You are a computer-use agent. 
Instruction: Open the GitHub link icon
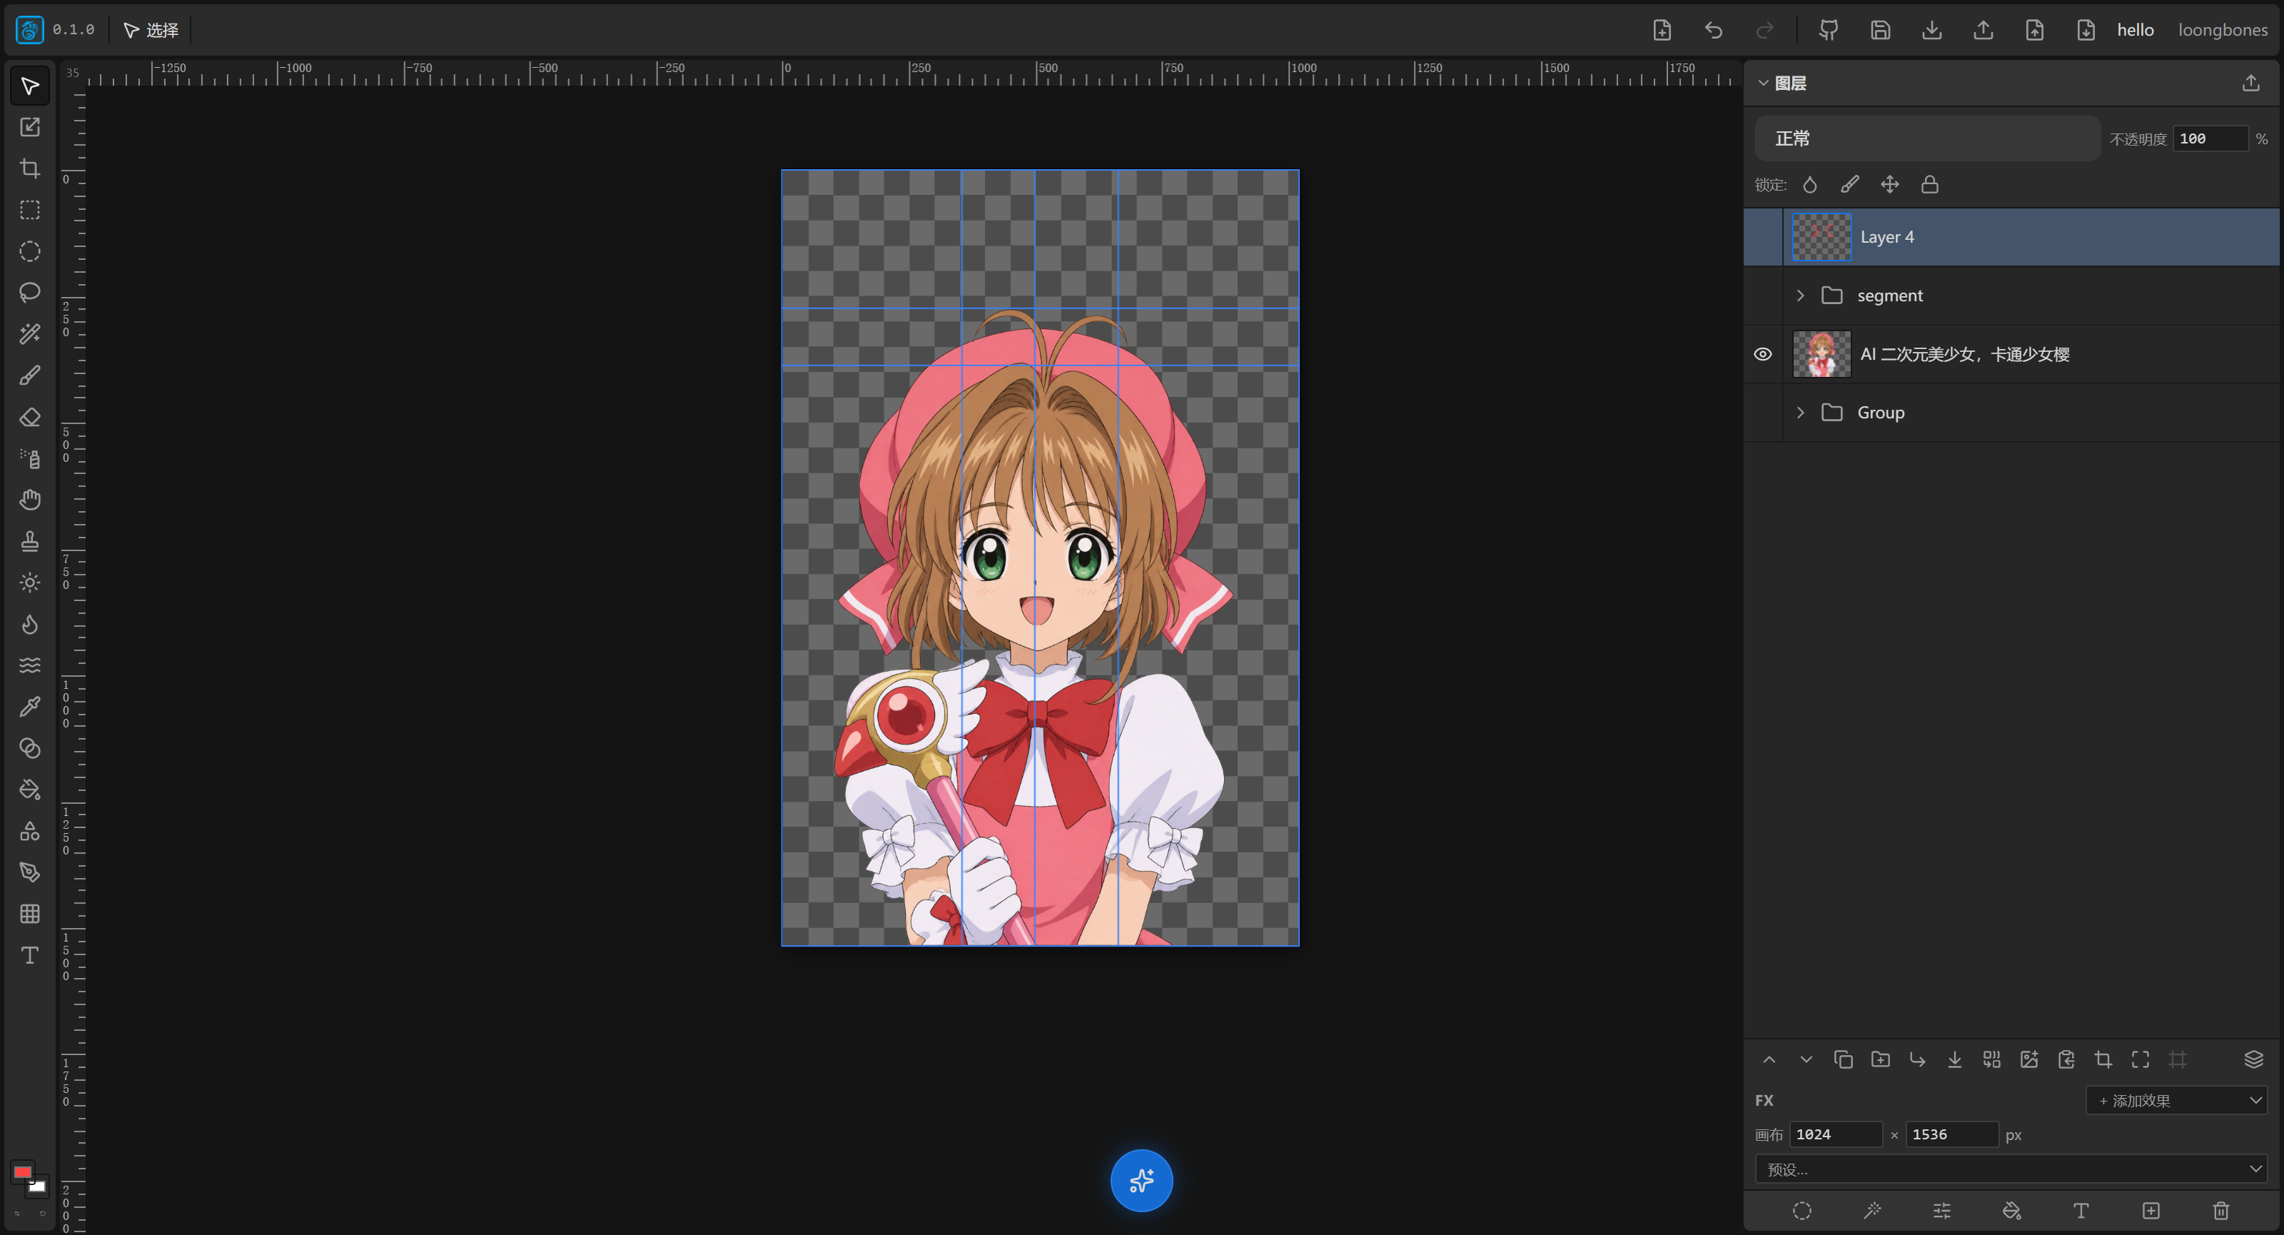click(x=1828, y=30)
